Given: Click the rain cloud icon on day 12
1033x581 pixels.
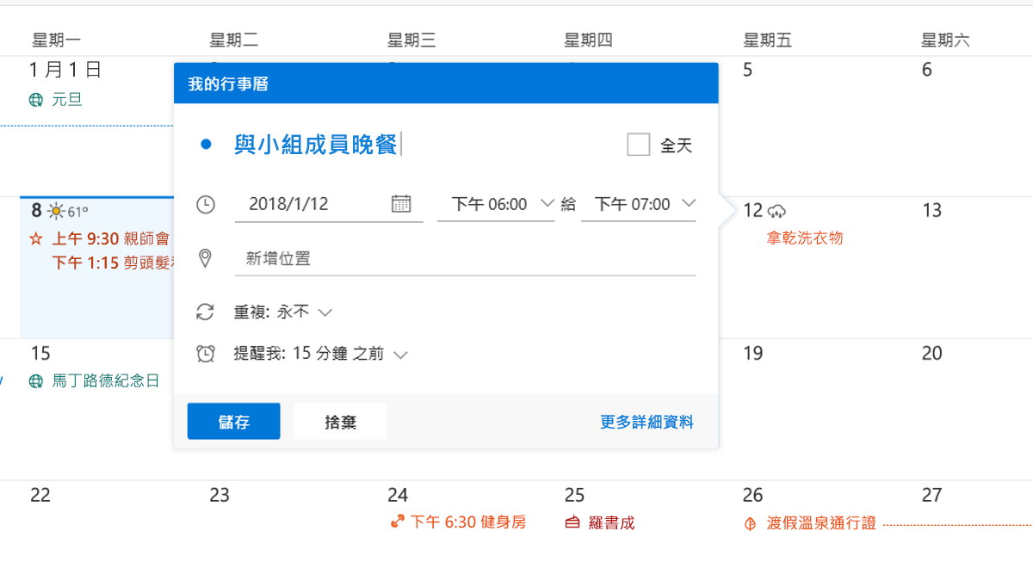Looking at the screenshot, I should point(776,211).
